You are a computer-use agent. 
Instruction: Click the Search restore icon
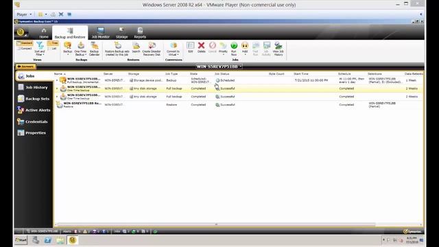point(136,47)
